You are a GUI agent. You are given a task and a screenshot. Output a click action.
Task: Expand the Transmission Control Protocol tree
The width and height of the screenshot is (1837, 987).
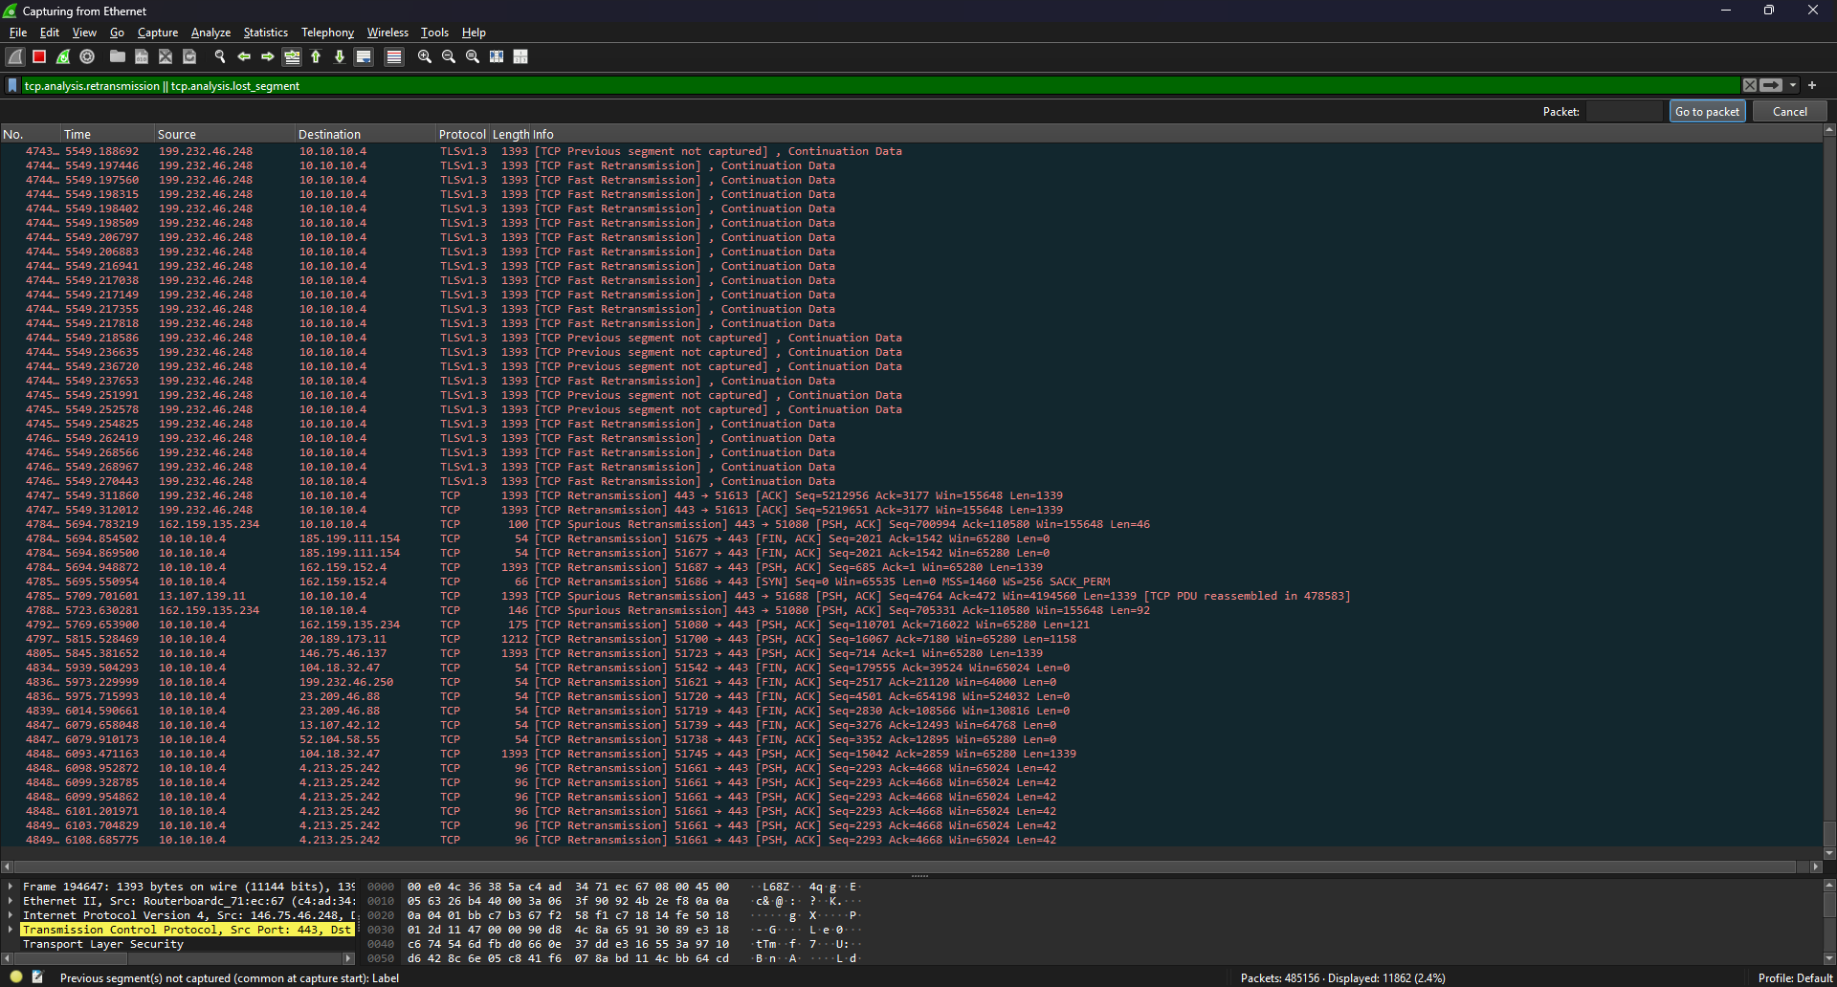click(x=11, y=930)
